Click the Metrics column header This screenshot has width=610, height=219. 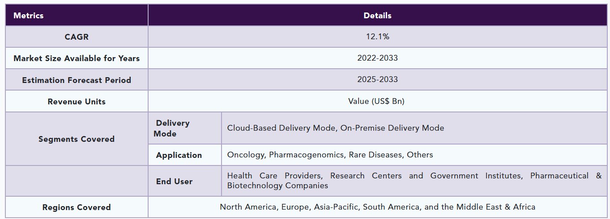29,16
